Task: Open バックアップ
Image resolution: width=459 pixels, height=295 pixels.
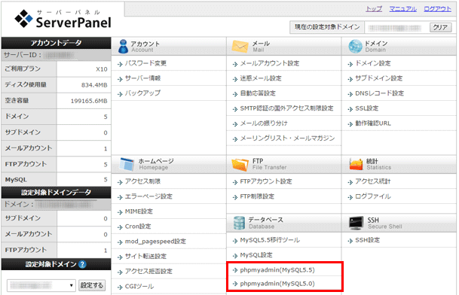Action: 142,93
